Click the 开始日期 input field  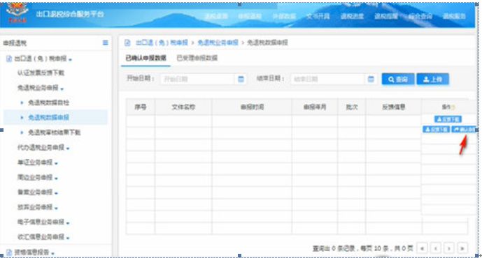click(x=197, y=79)
